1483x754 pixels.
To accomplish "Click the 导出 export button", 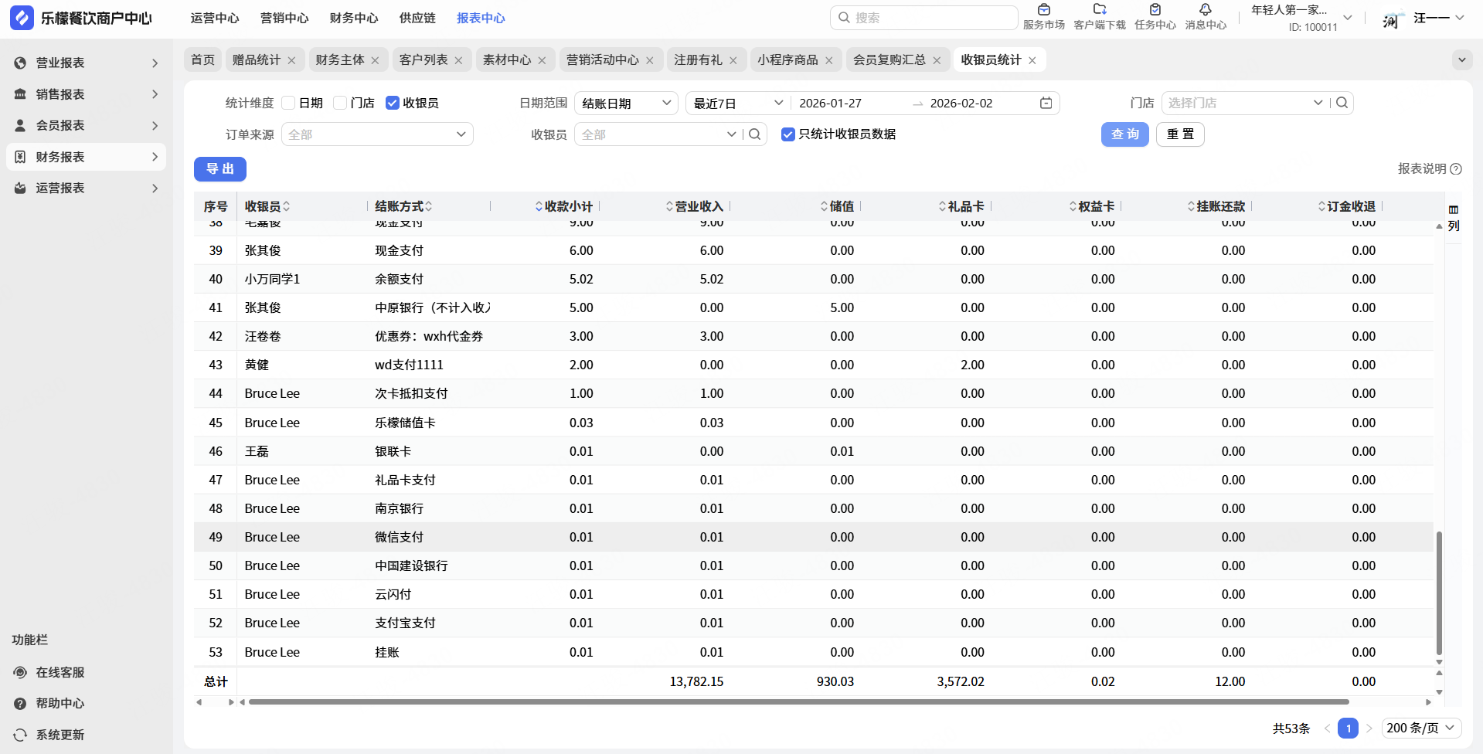I will pyautogui.click(x=220, y=169).
